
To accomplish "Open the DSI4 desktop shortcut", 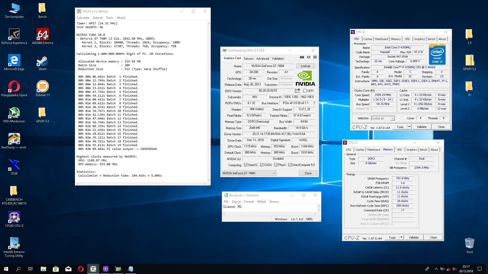I will tap(14, 167).
